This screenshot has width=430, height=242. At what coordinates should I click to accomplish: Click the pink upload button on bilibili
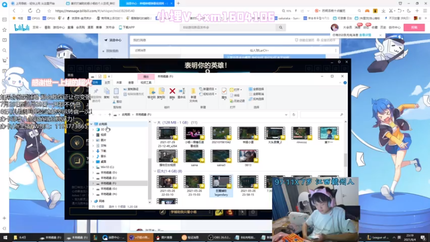coord(414,27)
